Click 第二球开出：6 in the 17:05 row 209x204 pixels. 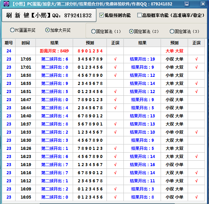[x=54, y=59]
